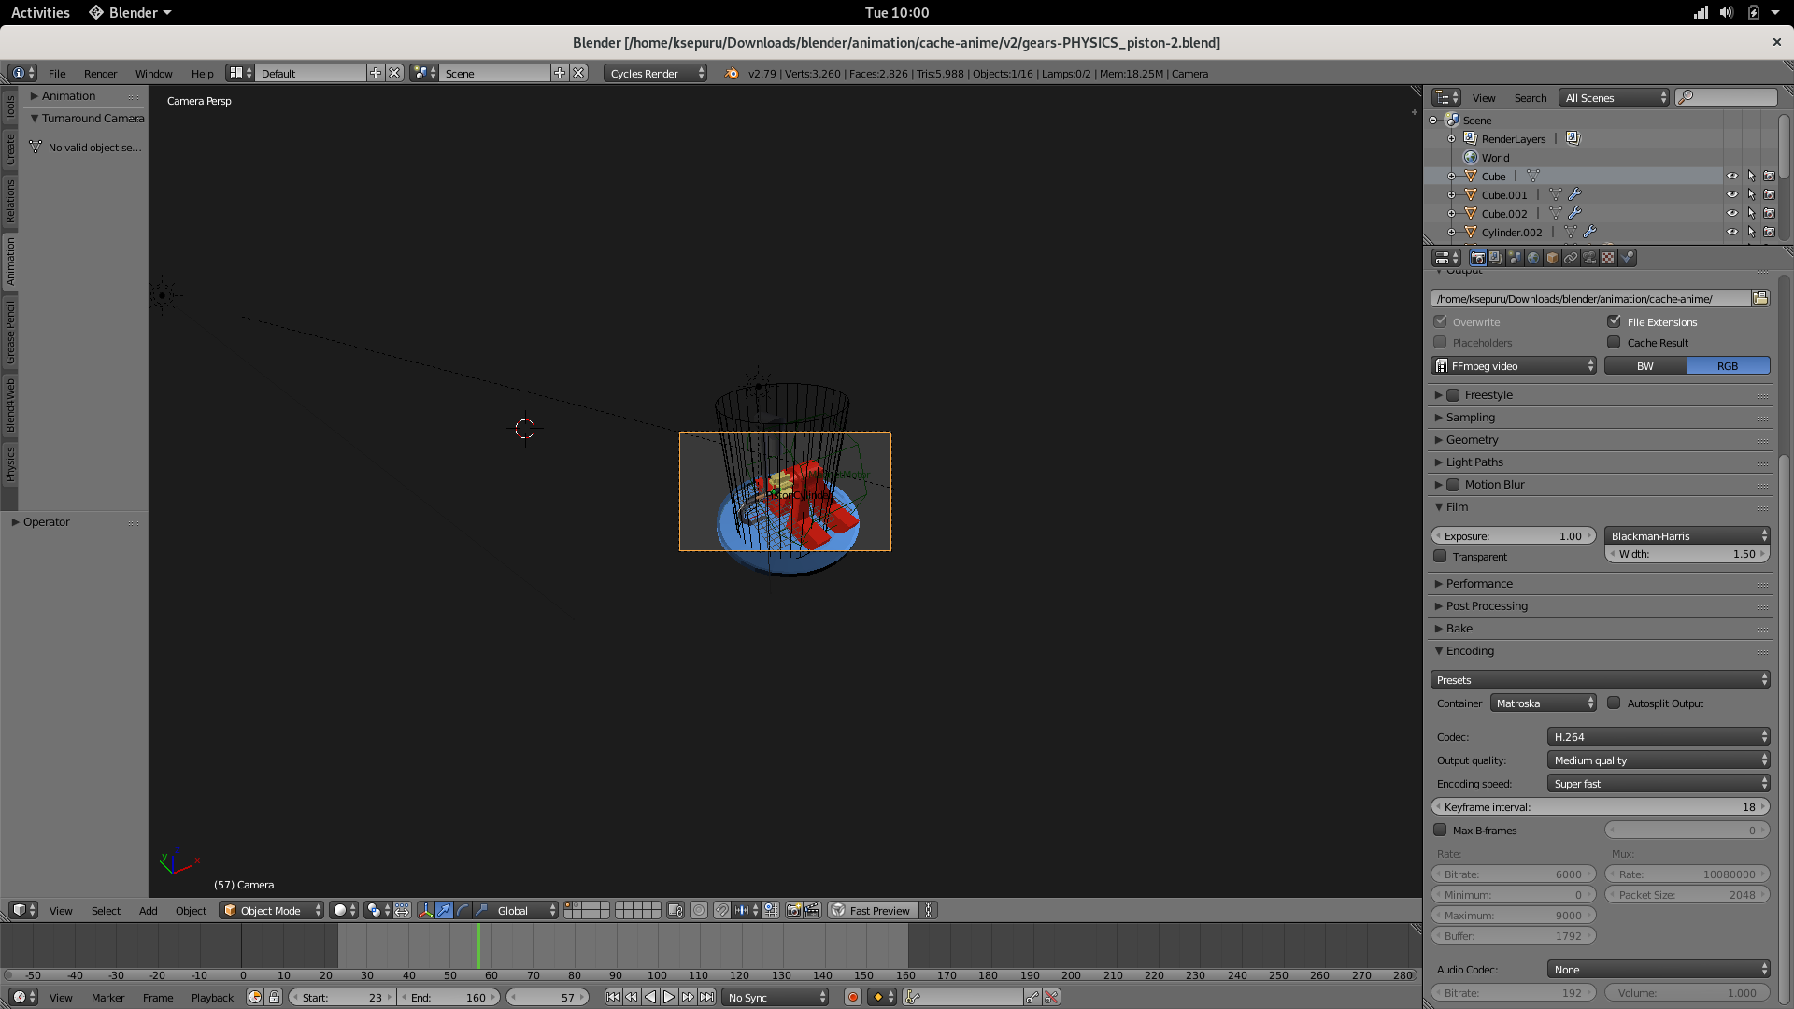Open the Object data context in Properties
Image resolution: width=1794 pixels, height=1009 pixels.
pyautogui.click(x=1589, y=258)
